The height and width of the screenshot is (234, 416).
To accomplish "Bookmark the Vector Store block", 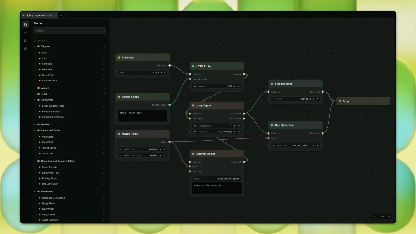I will pyautogui.click(x=103, y=215).
